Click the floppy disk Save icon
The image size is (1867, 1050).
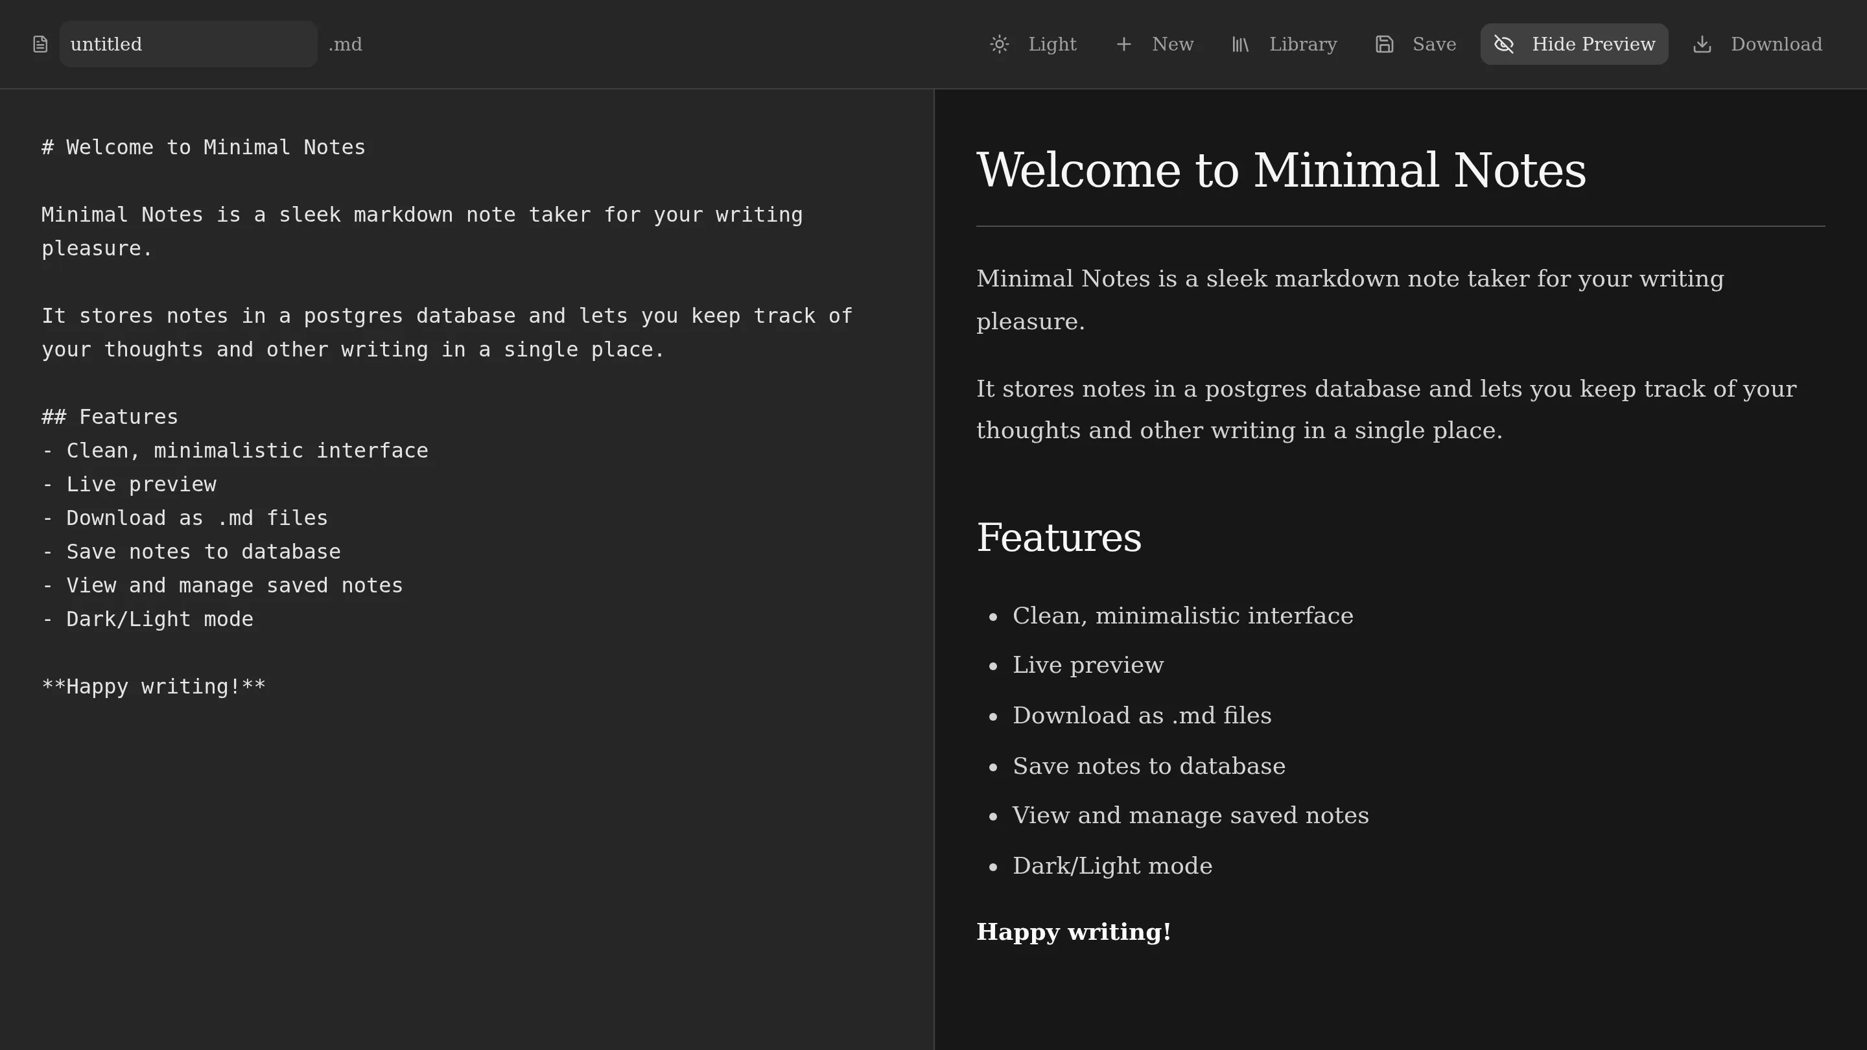tap(1384, 44)
